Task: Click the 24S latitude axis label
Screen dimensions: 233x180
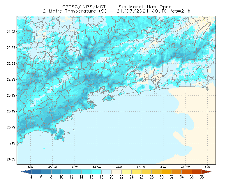Action: coord(13,143)
